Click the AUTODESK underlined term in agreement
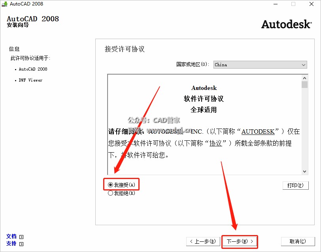 click(258, 131)
